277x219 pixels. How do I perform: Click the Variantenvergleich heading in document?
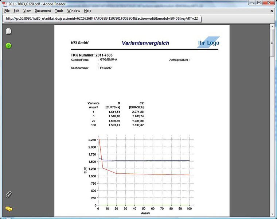(145, 43)
